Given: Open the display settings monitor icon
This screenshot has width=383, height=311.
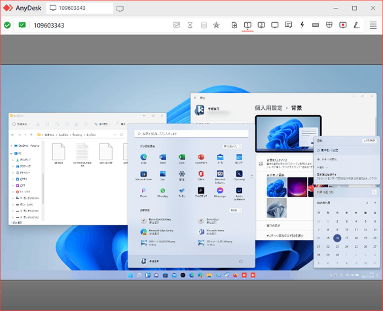Looking at the screenshot, I should [275, 25].
